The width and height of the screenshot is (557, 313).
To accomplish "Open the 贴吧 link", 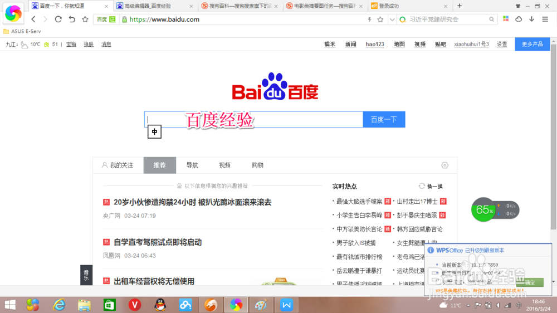I will coord(441,45).
